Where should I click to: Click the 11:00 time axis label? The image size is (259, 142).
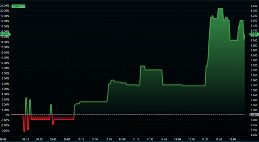[122, 139]
